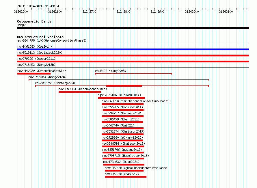Screen dimensions: 257x188
Task: Open the esv2718453 (Wong2012b) label
Action: tap(47, 77)
